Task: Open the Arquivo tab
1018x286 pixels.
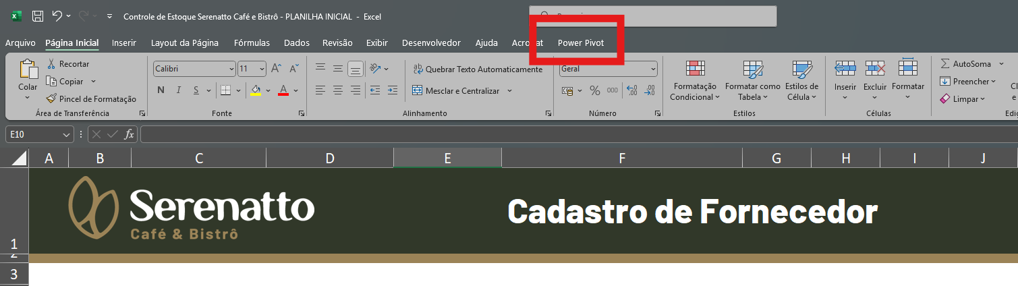Action: click(x=20, y=42)
